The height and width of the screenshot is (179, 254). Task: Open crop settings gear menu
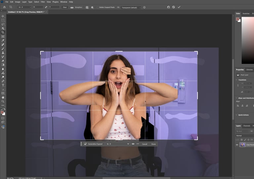click(92, 7)
